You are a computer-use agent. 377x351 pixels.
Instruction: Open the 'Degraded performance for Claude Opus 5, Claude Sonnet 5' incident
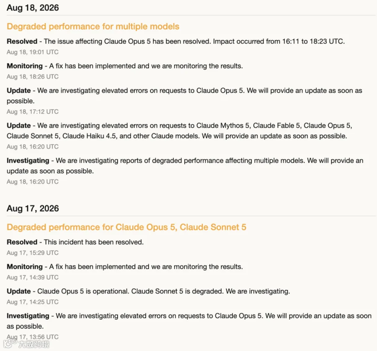click(x=127, y=227)
